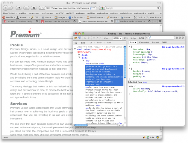Click View Source in Web Developer toolbar
This screenshot has height=143, width=188.
click(x=154, y=17)
